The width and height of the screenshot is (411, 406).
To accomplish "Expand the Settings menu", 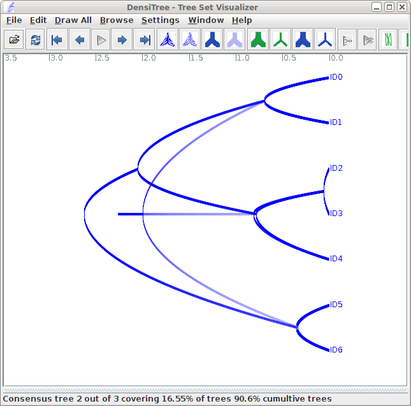I will pyautogui.click(x=160, y=20).
